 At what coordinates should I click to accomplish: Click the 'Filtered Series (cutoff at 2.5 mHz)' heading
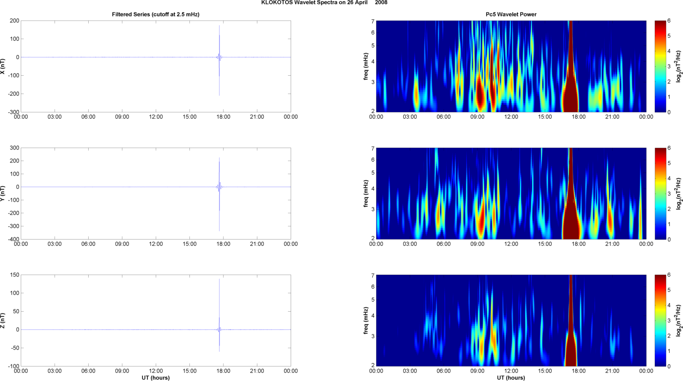pyautogui.click(x=155, y=14)
